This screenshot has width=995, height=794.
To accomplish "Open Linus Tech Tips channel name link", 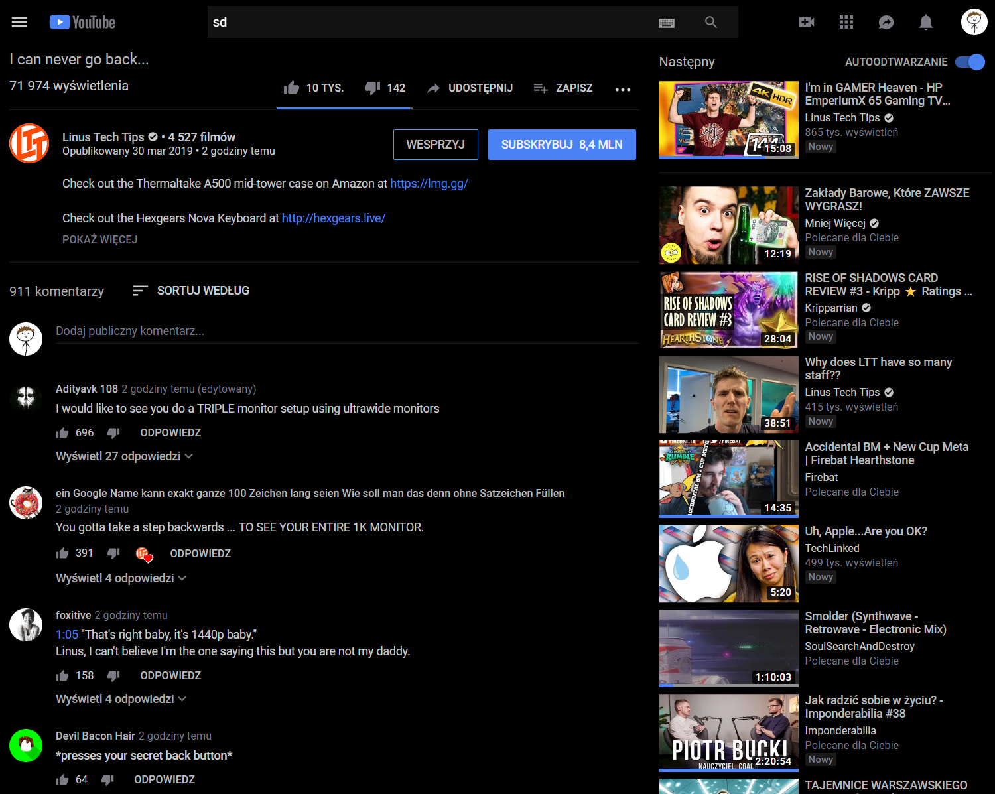I will (103, 137).
